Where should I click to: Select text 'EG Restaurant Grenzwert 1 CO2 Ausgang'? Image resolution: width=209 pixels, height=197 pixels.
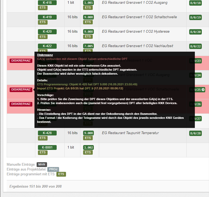point(135,3)
